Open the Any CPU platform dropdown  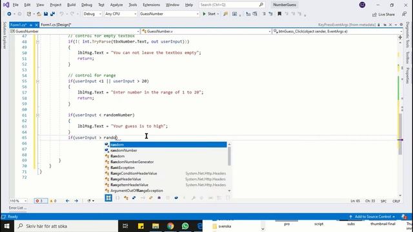point(121,14)
